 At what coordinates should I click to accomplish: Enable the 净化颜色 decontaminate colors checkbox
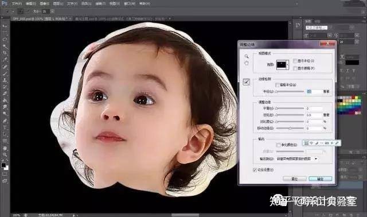pyautogui.click(x=278, y=145)
